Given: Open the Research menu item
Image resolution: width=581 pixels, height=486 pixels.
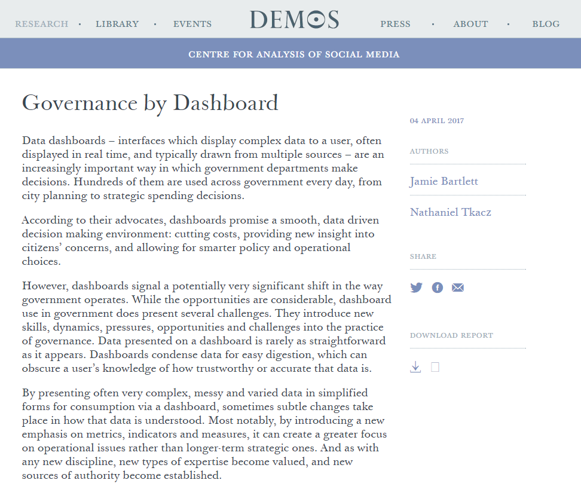Looking at the screenshot, I should pos(41,24).
